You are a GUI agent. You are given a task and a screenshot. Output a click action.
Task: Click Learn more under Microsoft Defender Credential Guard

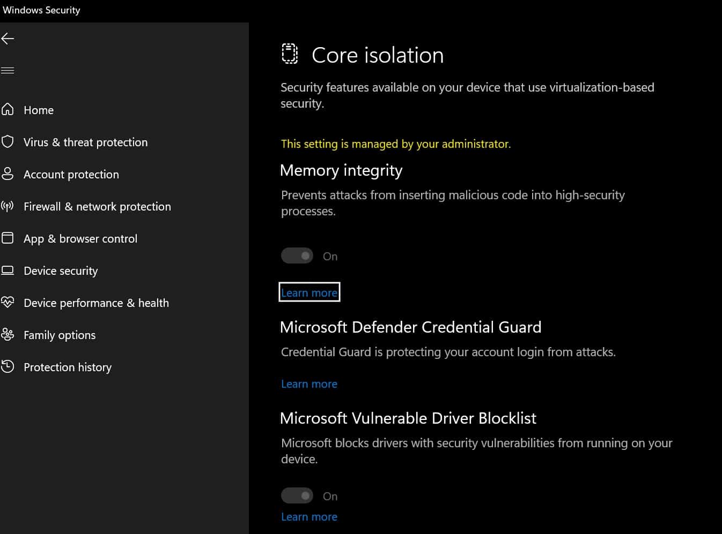pyautogui.click(x=309, y=383)
